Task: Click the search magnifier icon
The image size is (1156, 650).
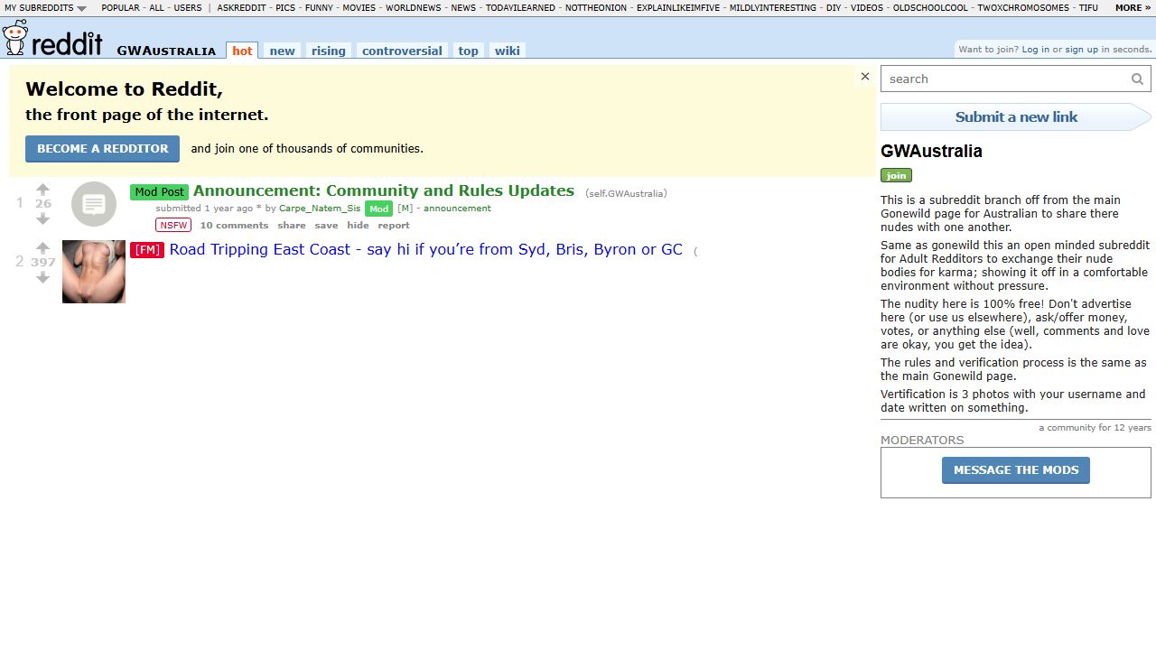Action: (x=1137, y=79)
